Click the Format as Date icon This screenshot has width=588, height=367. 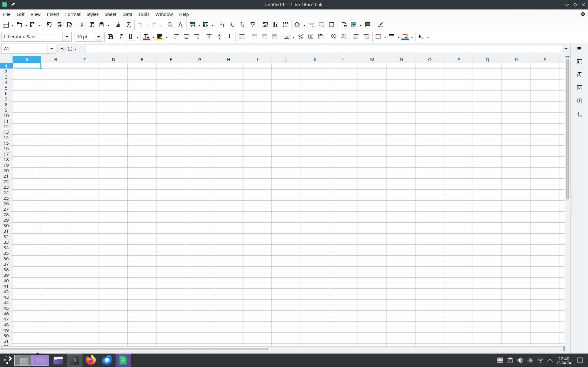[321, 37]
